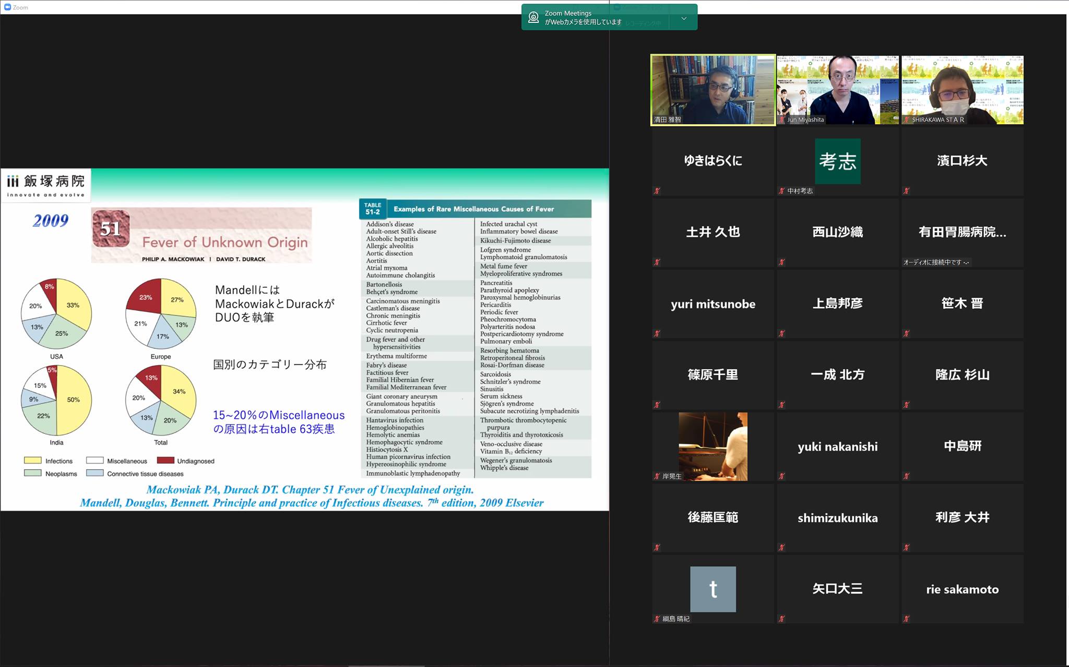
Task: Click the Zoom logo in the title bar
Action: pos(7,7)
